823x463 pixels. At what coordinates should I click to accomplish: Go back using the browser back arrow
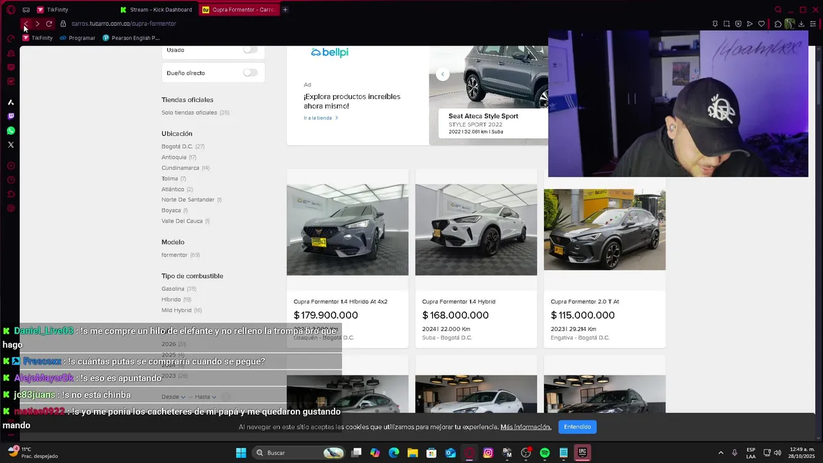coord(26,24)
